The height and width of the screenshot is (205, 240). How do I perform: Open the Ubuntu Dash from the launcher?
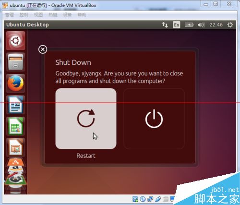[x=15, y=41]
